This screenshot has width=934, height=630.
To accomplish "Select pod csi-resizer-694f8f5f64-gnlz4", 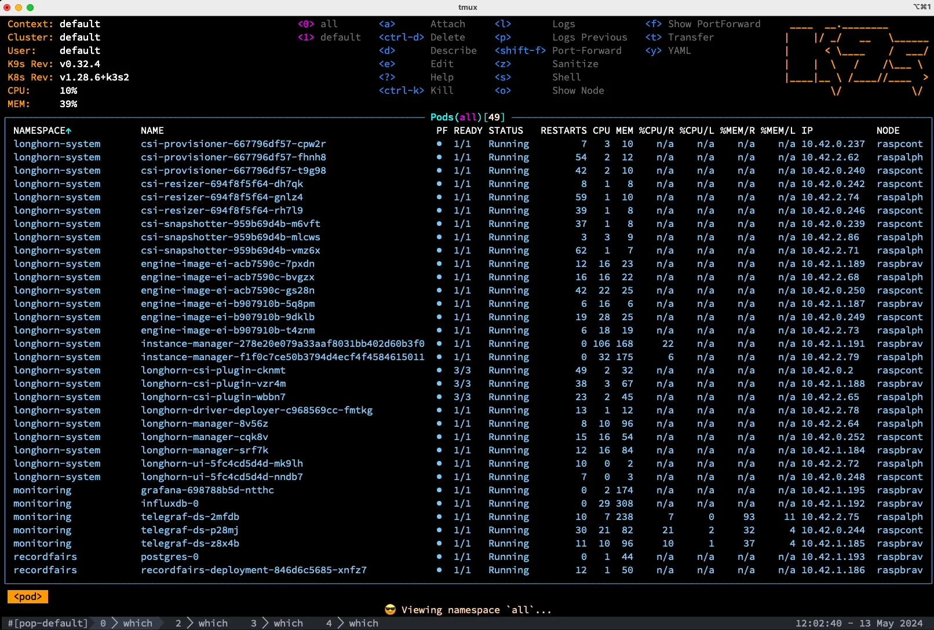I will (x=468, y=197).
